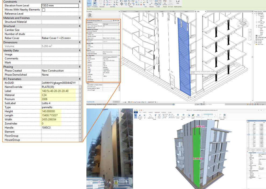Select the Rotate tool in Modify panel
The image size is (266, 189).
[129, 4]
